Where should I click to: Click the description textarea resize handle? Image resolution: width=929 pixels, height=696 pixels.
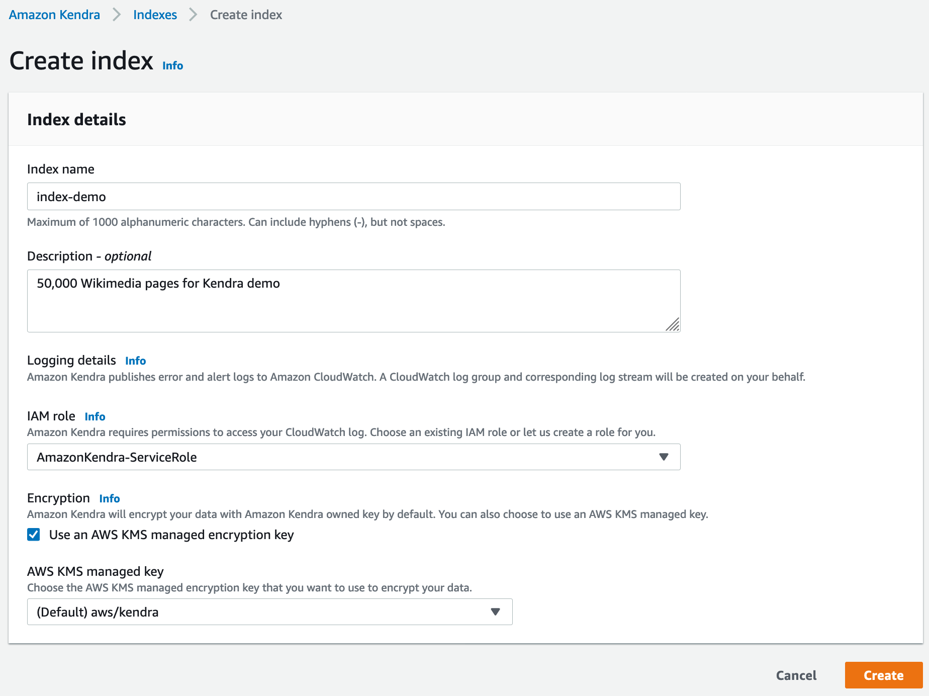(673, 325)
